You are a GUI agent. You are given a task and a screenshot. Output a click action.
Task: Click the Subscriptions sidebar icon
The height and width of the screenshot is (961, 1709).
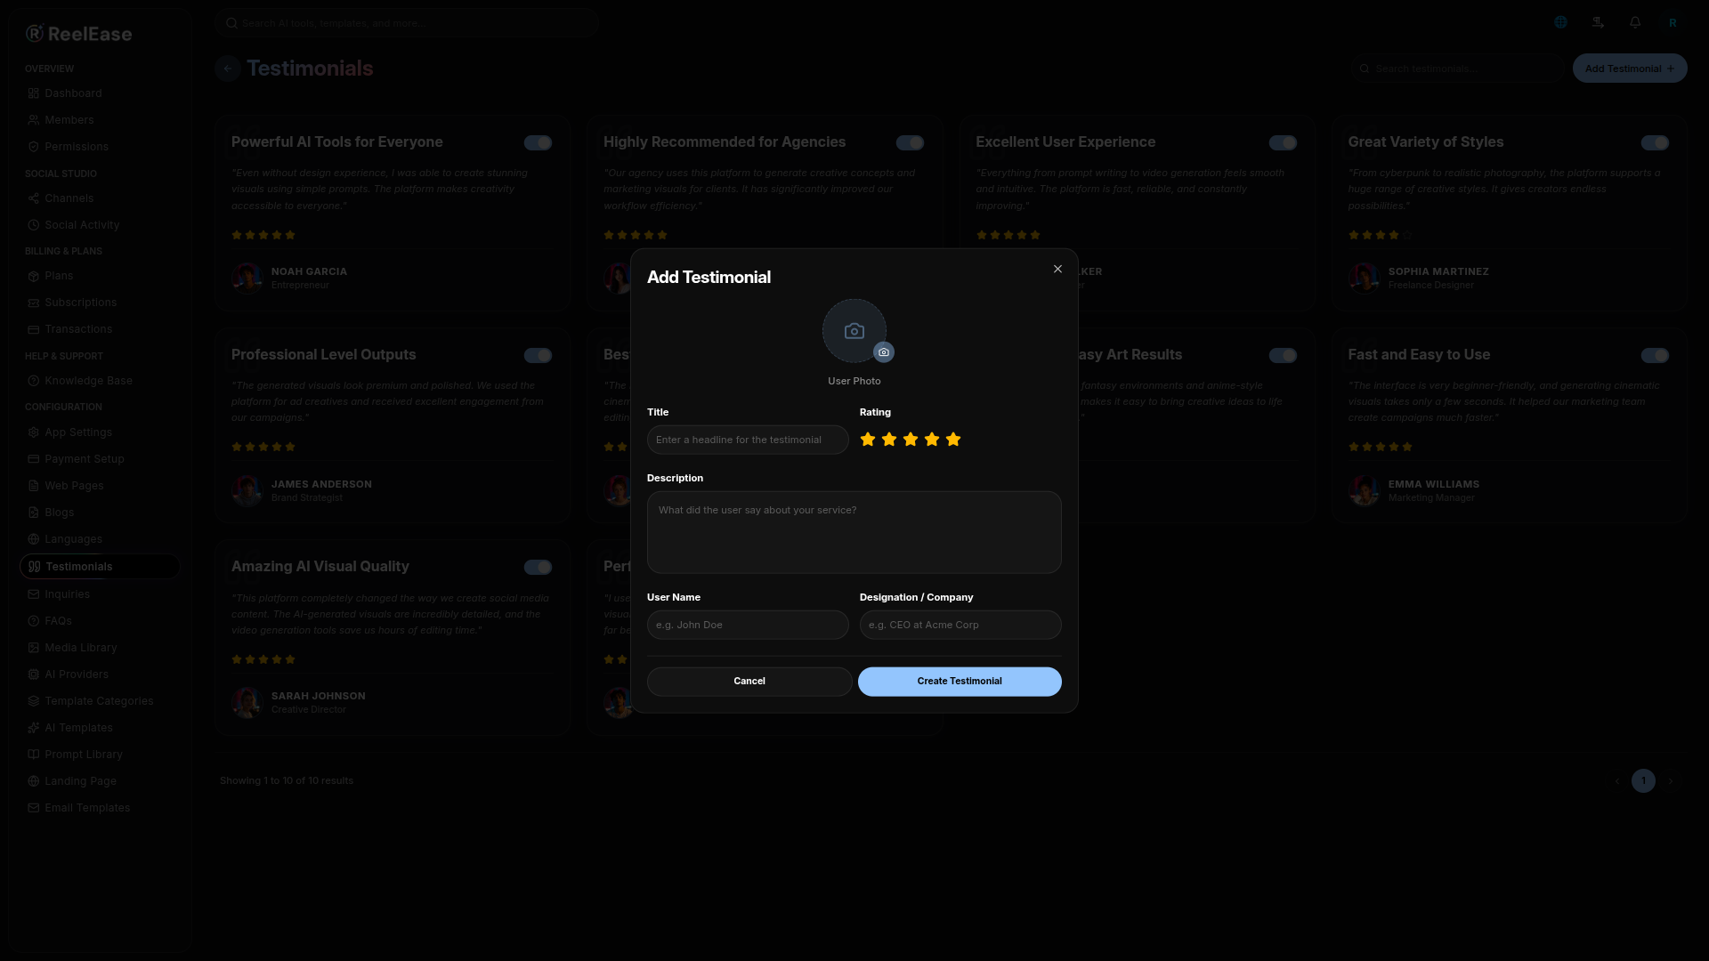click(33, 303)
